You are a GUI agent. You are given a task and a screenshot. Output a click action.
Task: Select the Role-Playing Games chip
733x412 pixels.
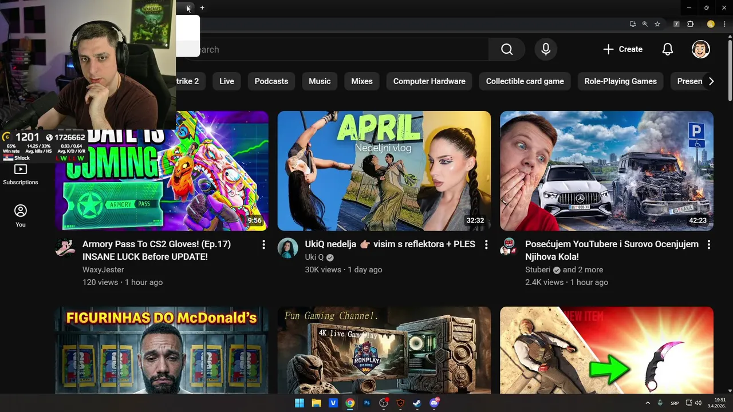(621, 81)
